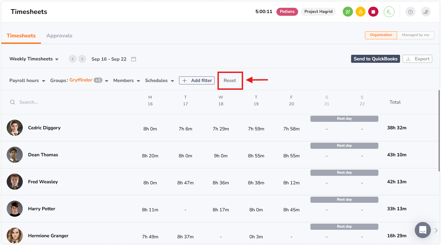441x245 pixels.
Task: Click Cedric Diggory's Rest day badge
Action: pos(344,119)
